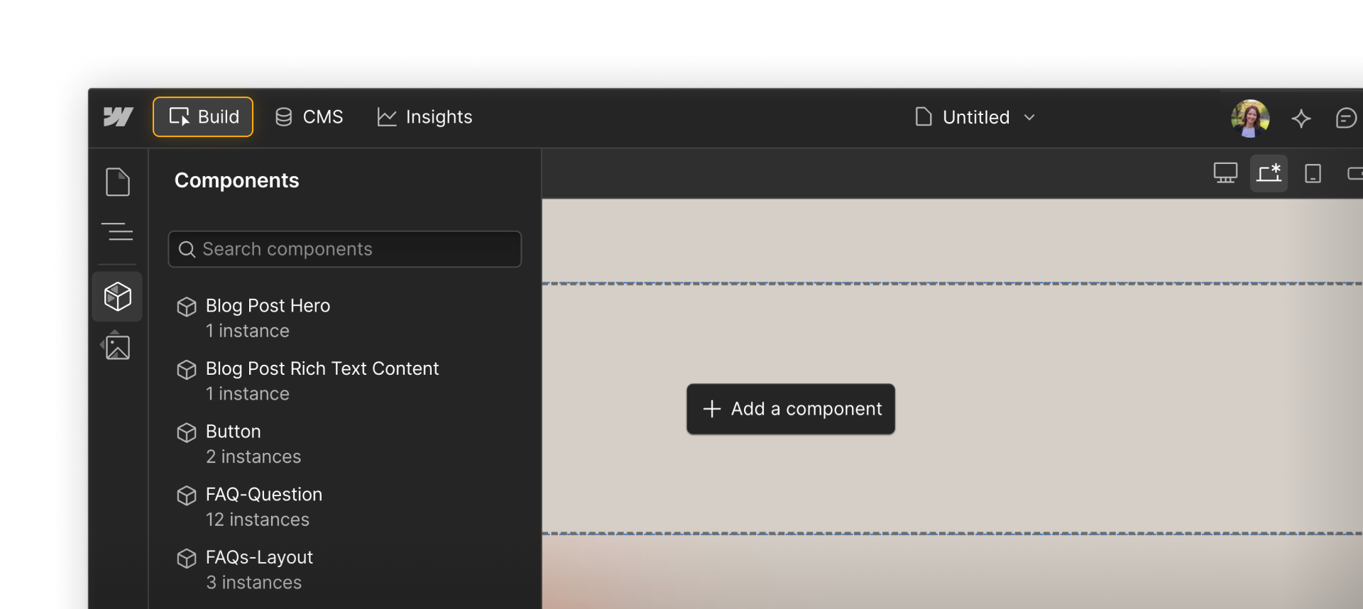This screenshot has width=1363, height=609.
Task: Open the Pages panel icon
Action: point(118,182)
